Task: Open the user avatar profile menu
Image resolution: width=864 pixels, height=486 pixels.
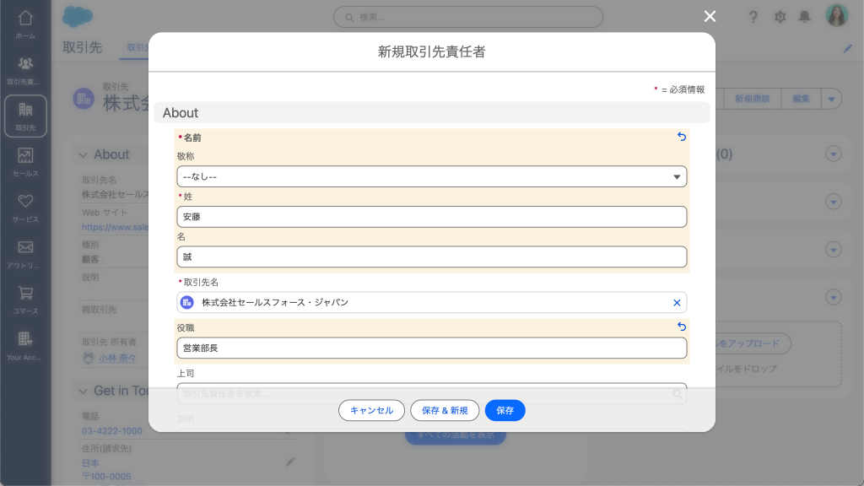Action: tap(836, 15)
